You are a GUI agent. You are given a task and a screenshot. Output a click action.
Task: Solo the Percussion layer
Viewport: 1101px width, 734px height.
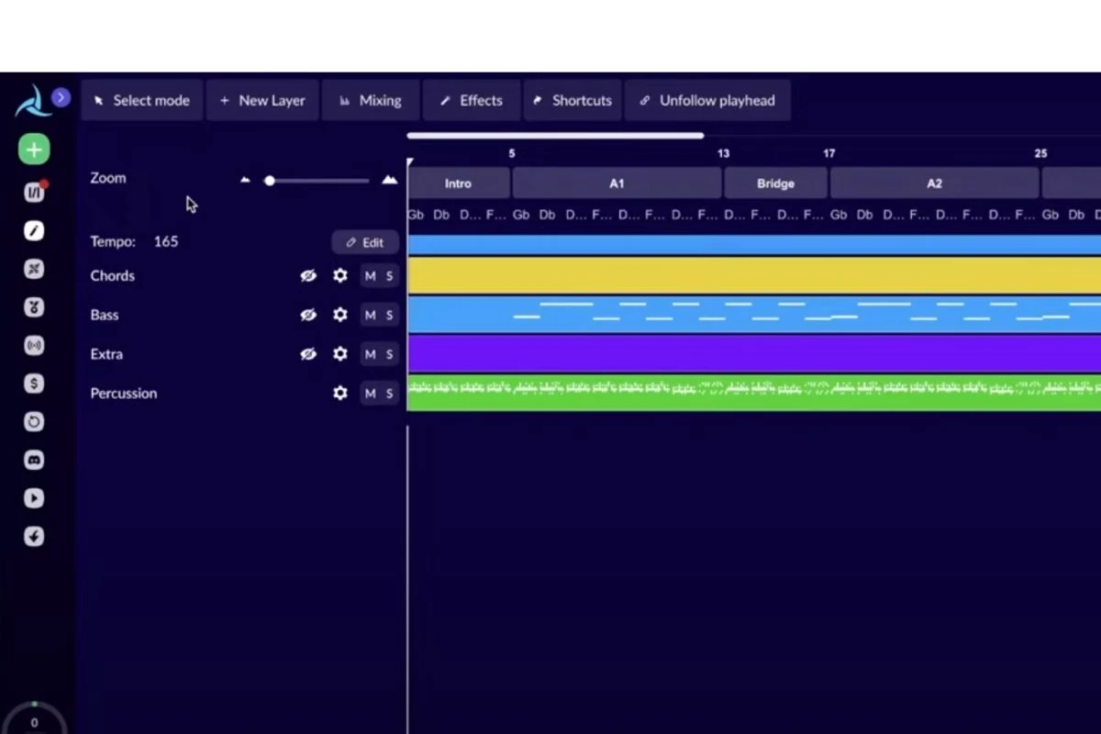389,393
